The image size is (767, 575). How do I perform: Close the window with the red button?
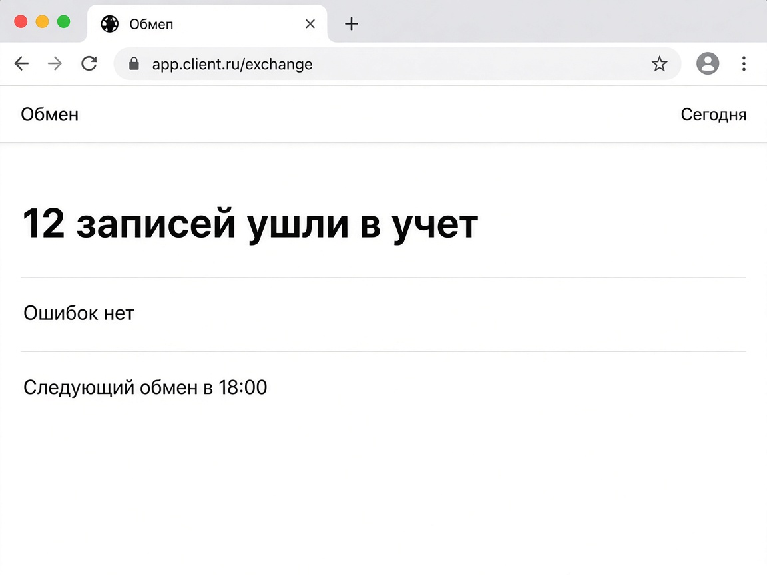coord(21,21)
